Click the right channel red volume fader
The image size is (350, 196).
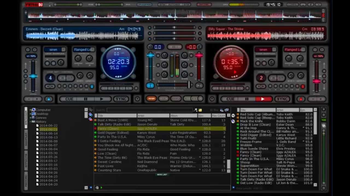pyautogui.click(x=199, y=56)
